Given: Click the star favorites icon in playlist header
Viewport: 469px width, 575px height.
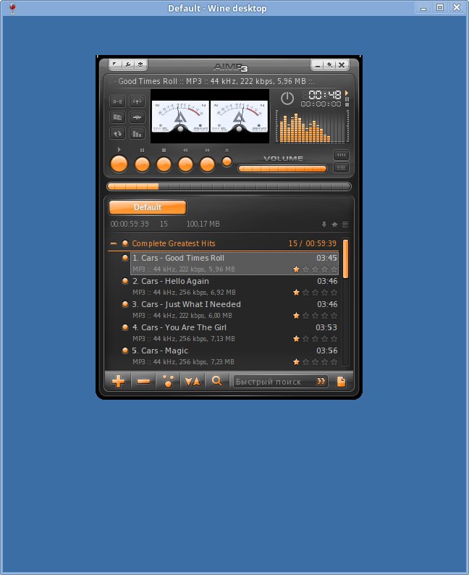Looking at the screenshot, I should click(x=334, y=224).
